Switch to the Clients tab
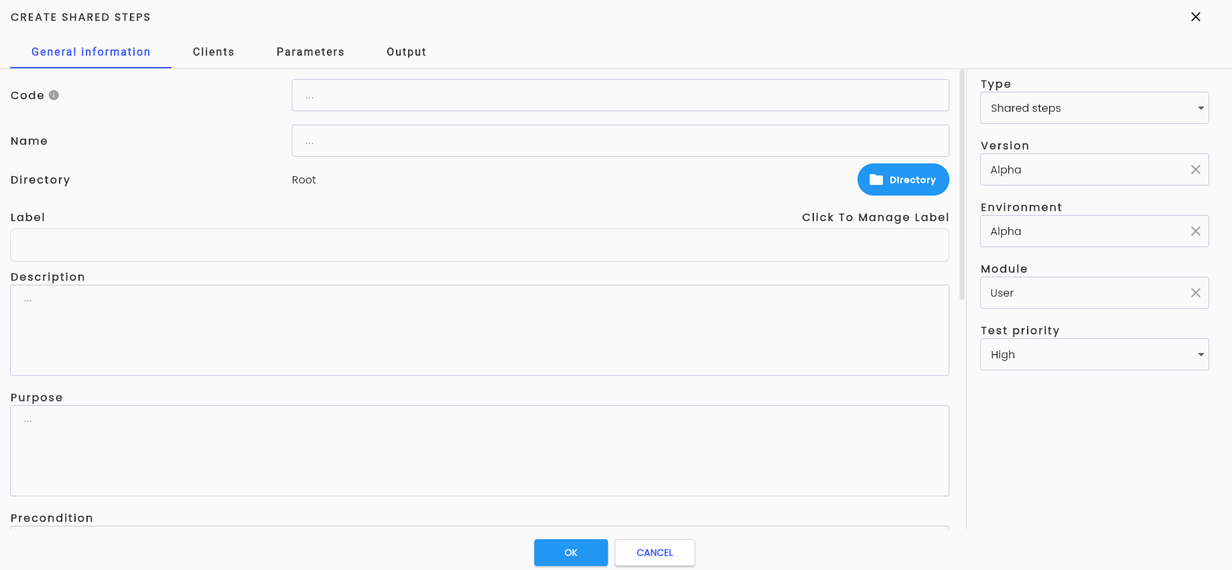The image size is (1232, 570). 214,52
